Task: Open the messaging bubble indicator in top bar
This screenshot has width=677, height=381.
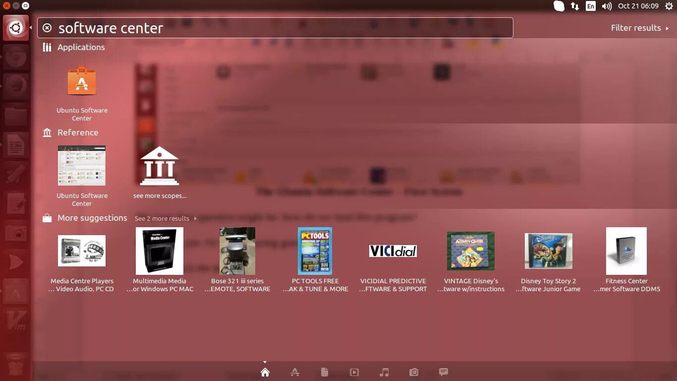Action: tap(559, 6)
